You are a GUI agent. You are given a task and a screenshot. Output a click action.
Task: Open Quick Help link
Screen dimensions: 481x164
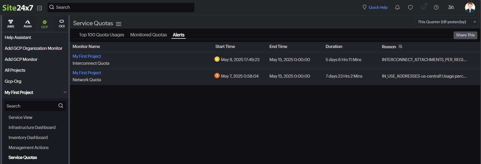tap(378, 7)
